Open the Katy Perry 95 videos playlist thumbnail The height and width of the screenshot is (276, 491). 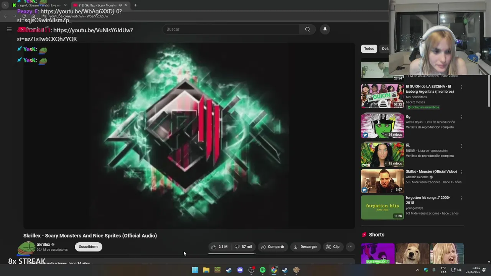382,154
